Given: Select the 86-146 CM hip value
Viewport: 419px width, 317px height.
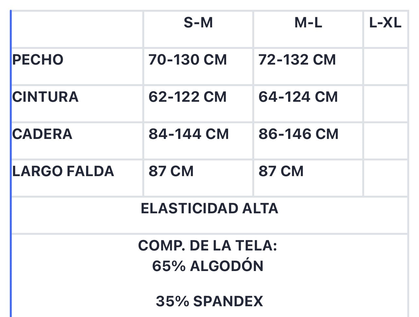Looking at the screenshot, I should [x=298, y=134].
